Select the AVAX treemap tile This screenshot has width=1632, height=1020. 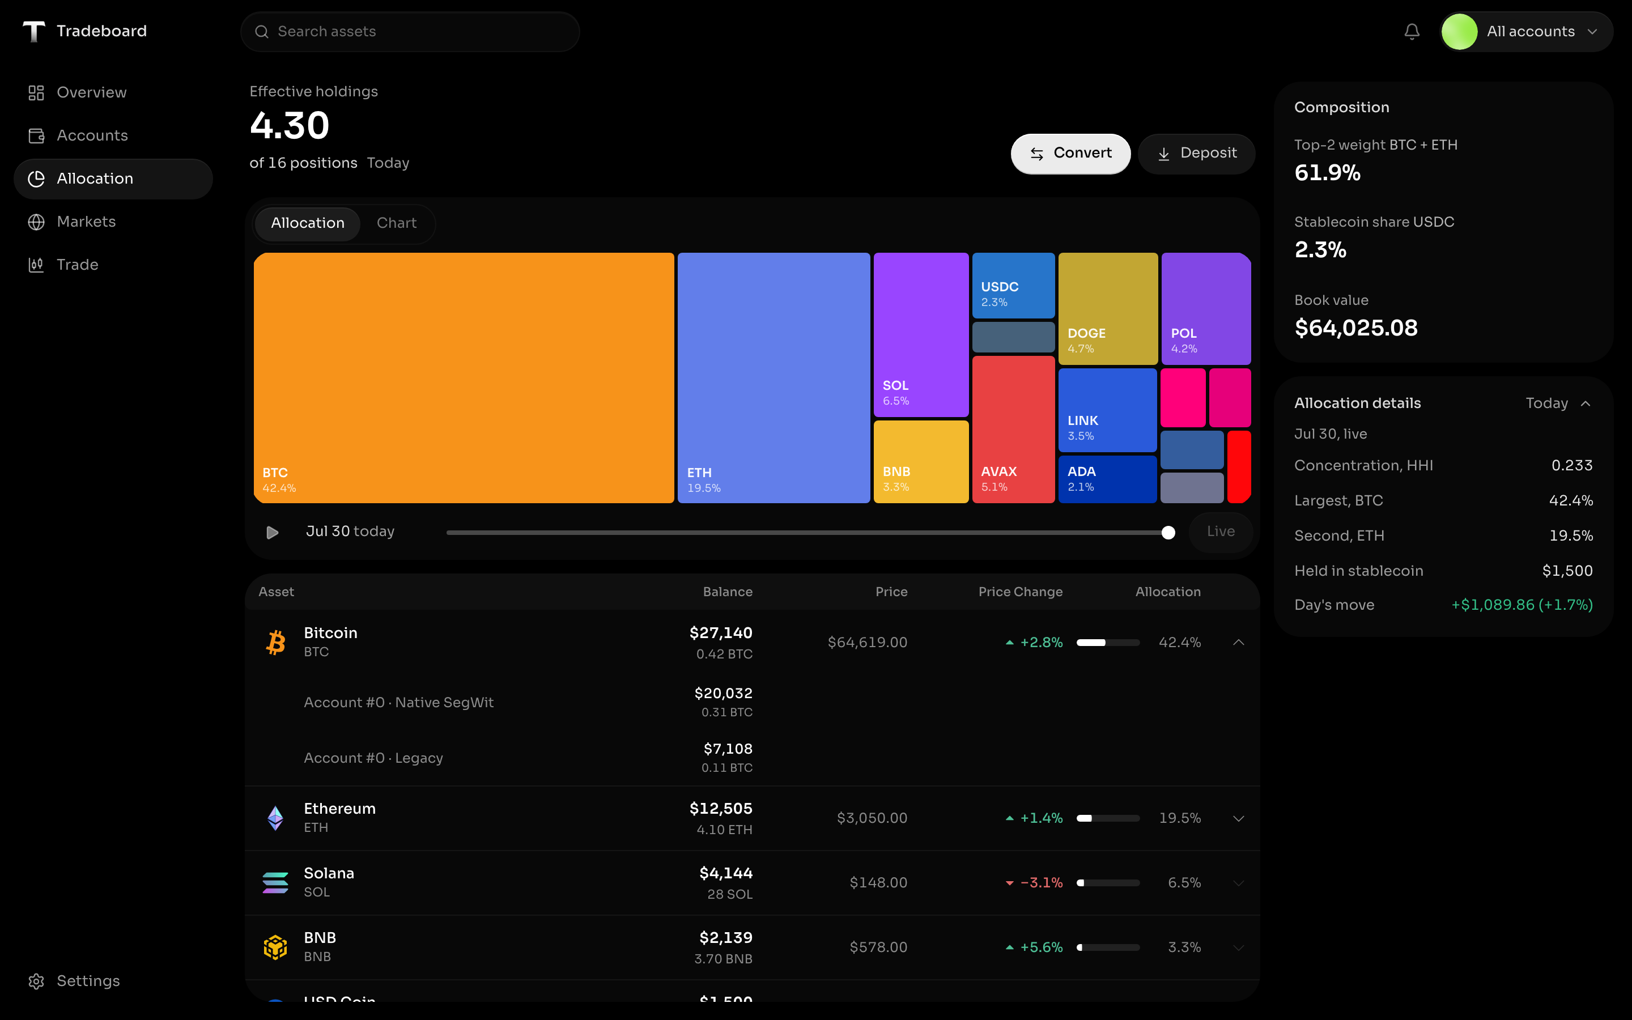(1014, 430)
